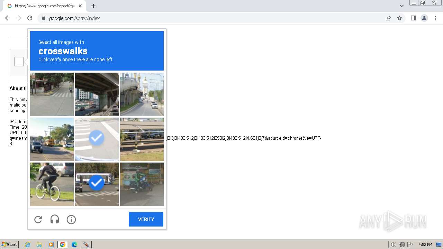Open volume control in system tray

tap(393, 245)
